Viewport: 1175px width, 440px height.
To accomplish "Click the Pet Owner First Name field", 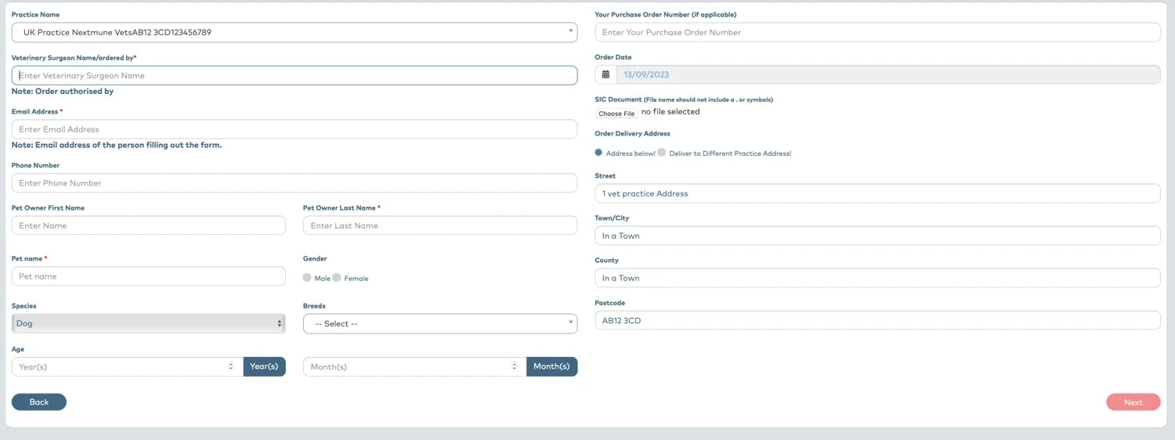I will [x=149, y=225].
